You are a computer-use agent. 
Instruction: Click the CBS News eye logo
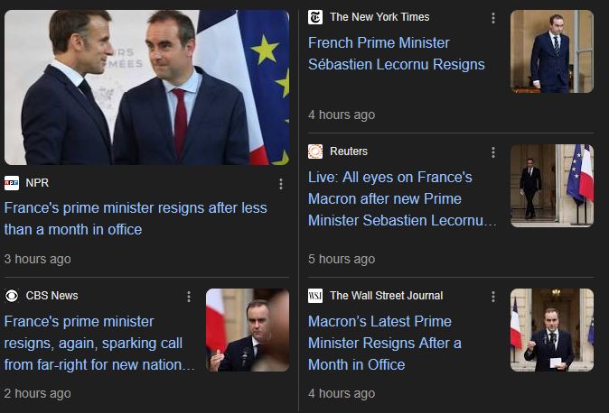[x=12, y=296]
